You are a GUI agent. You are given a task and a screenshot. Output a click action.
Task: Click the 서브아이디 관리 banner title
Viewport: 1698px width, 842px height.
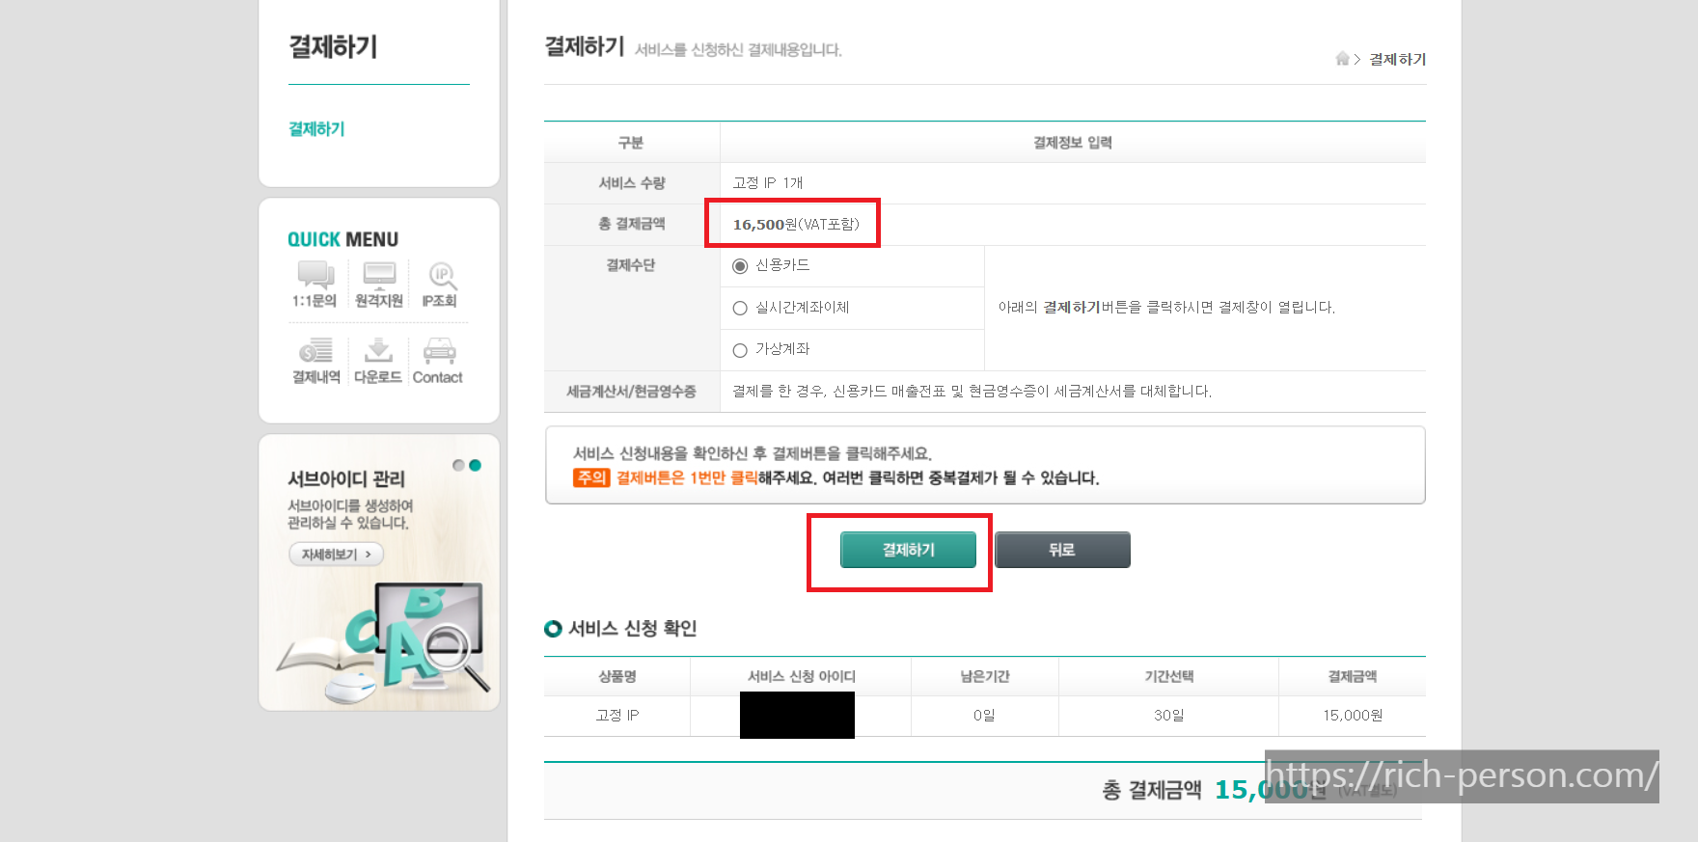click(x=346, y=479)
